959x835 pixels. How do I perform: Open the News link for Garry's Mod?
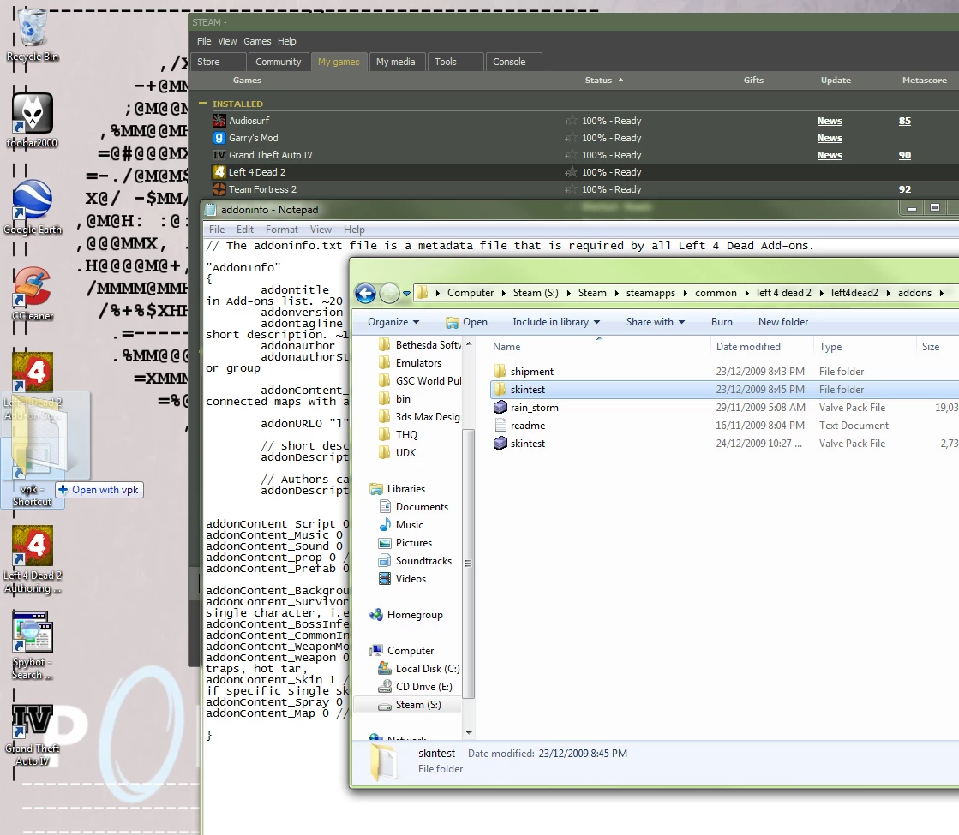click(x=830, y=138)
